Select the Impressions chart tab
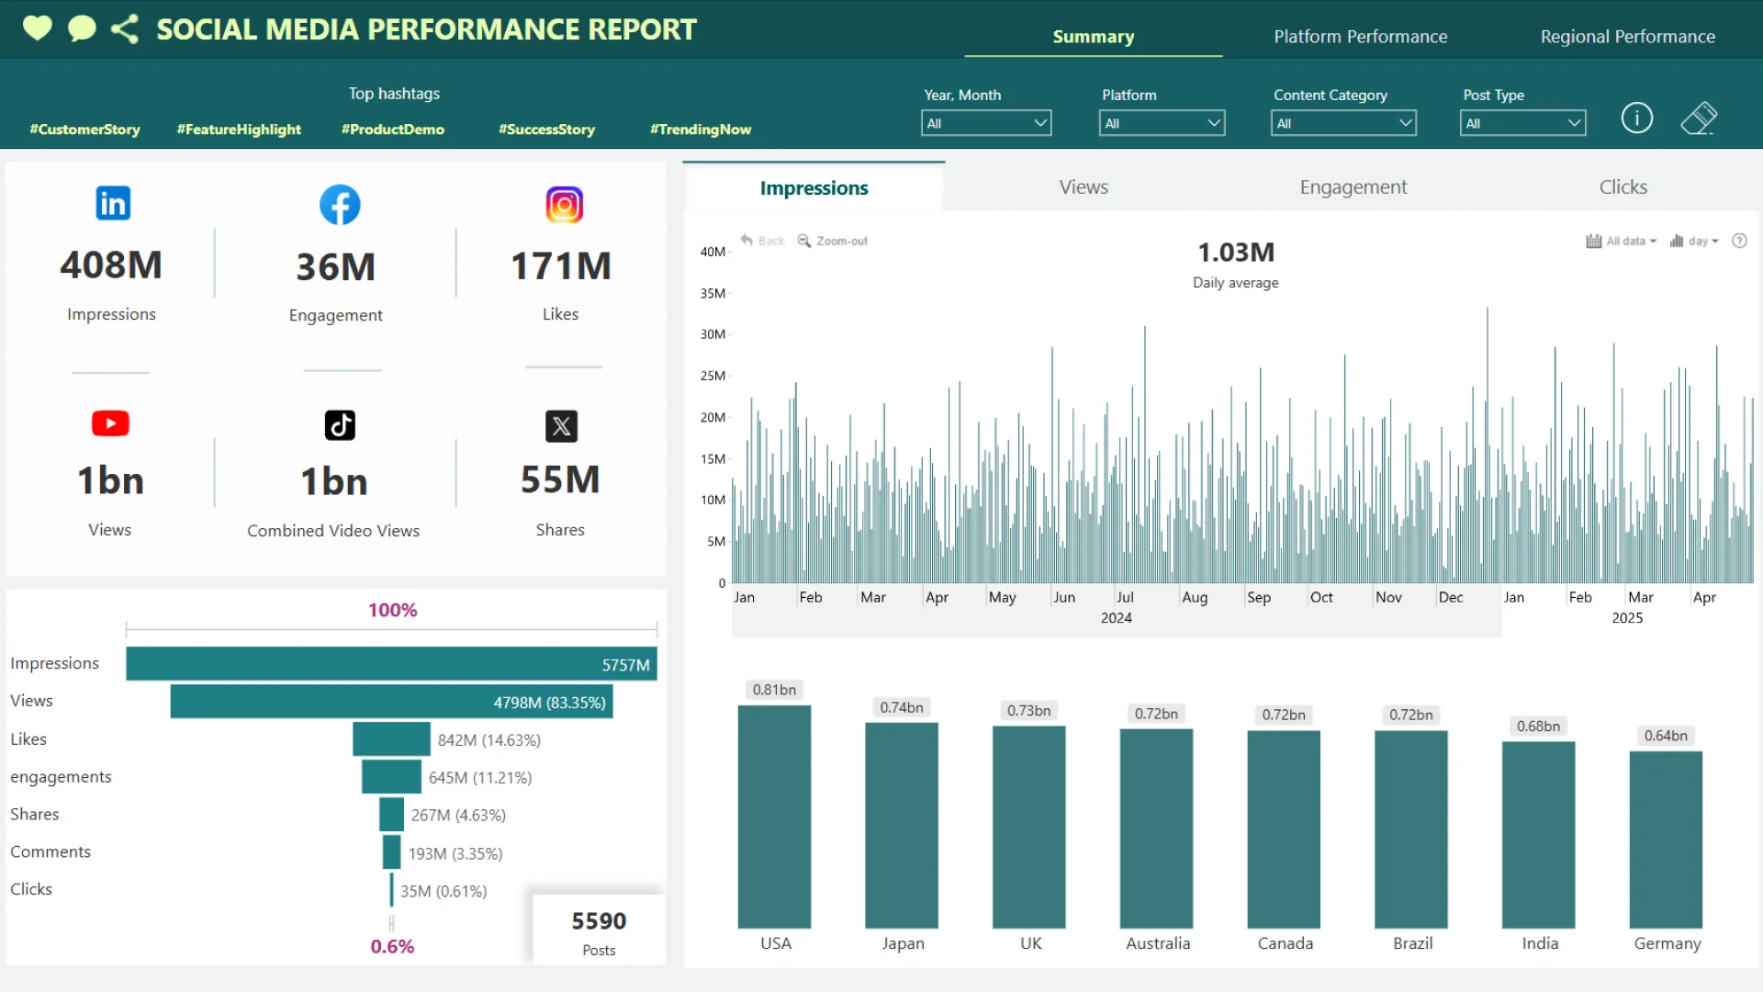The height and width of the screenshot is (992, 1763). (814, 187)
